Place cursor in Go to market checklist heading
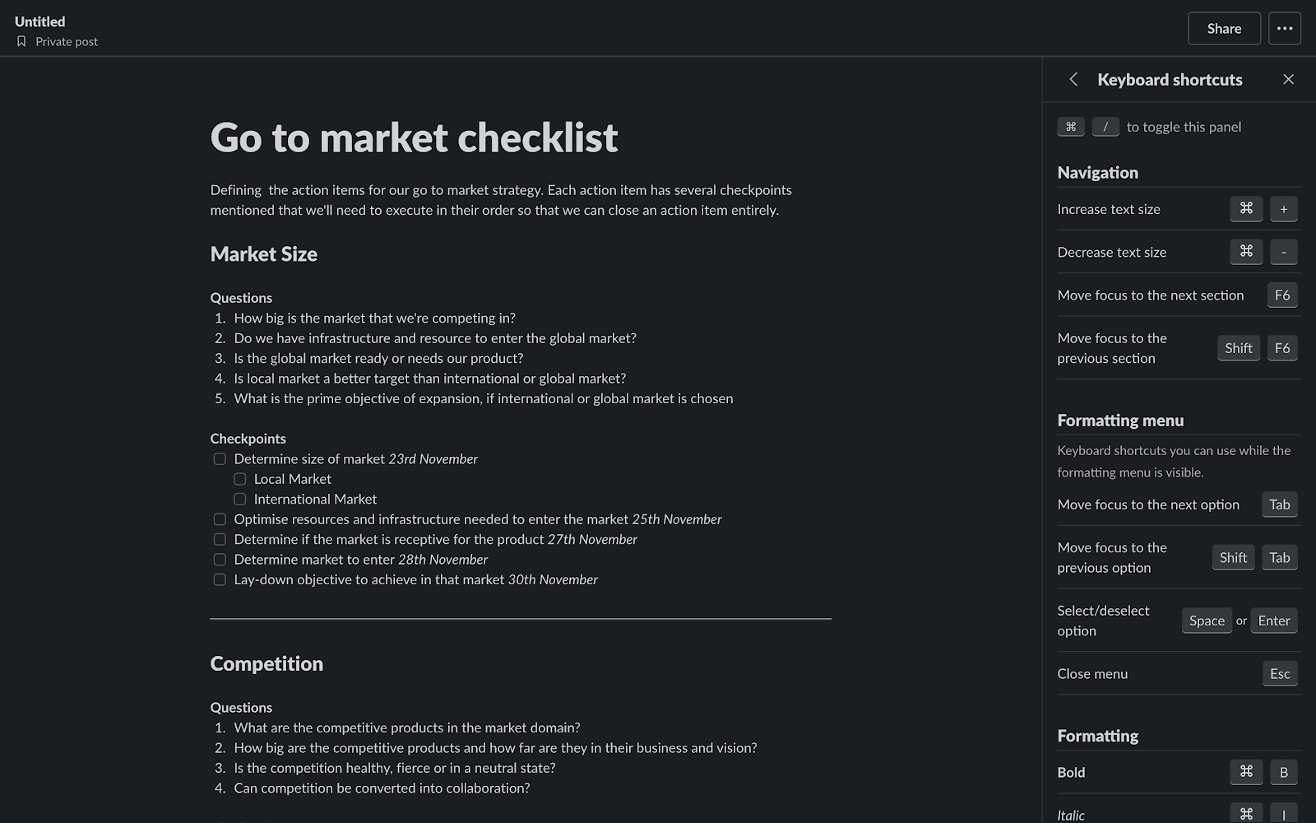The height and width of the screenshot is (823, 1316). coord(414,137)
